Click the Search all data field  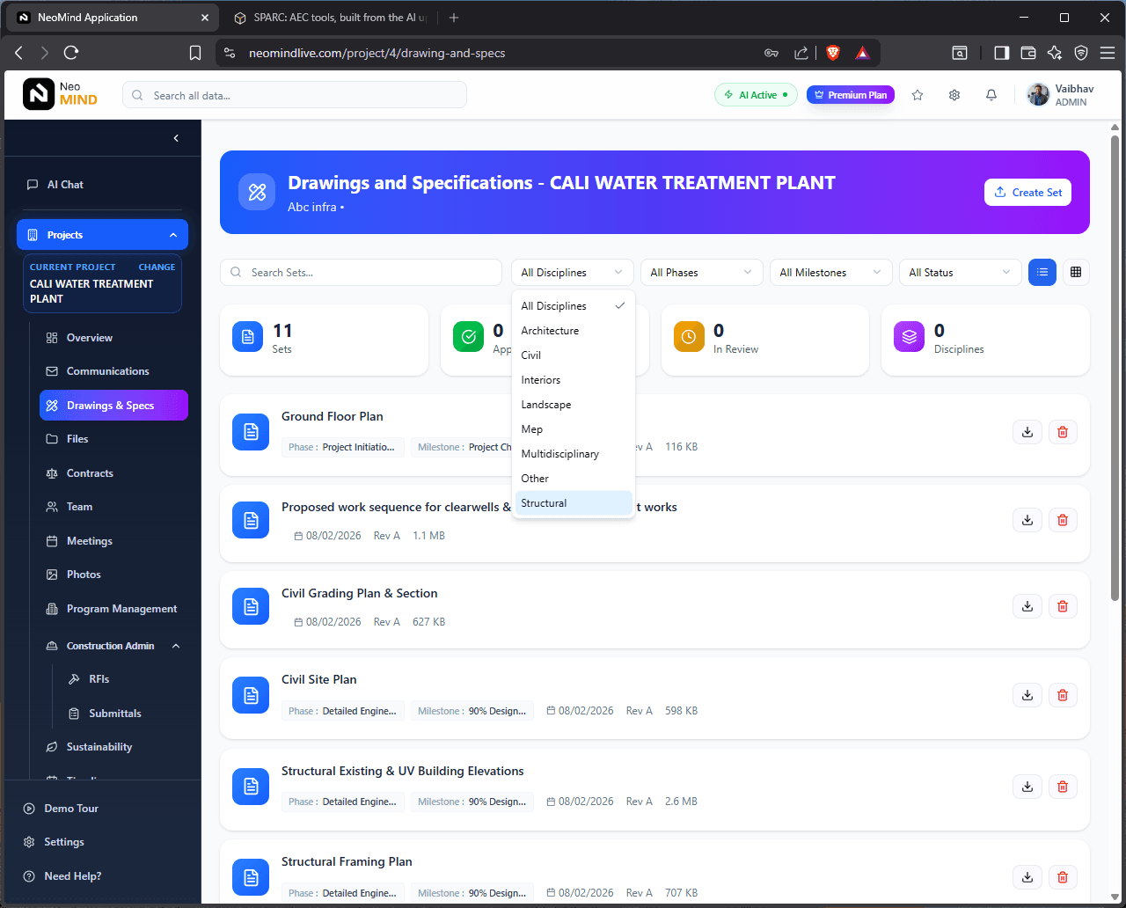tap(295, 95)
